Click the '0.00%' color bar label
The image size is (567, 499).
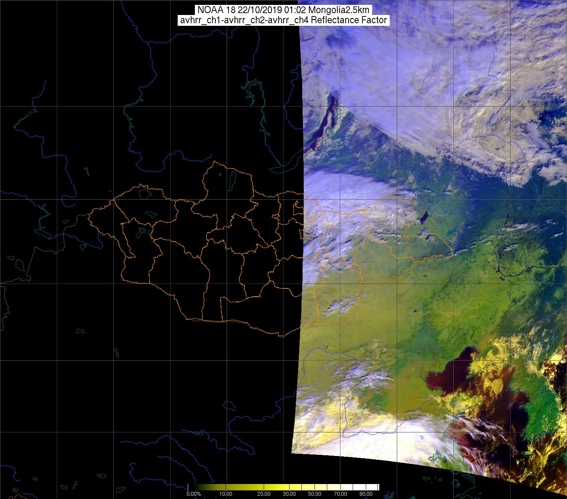[194, 495]
